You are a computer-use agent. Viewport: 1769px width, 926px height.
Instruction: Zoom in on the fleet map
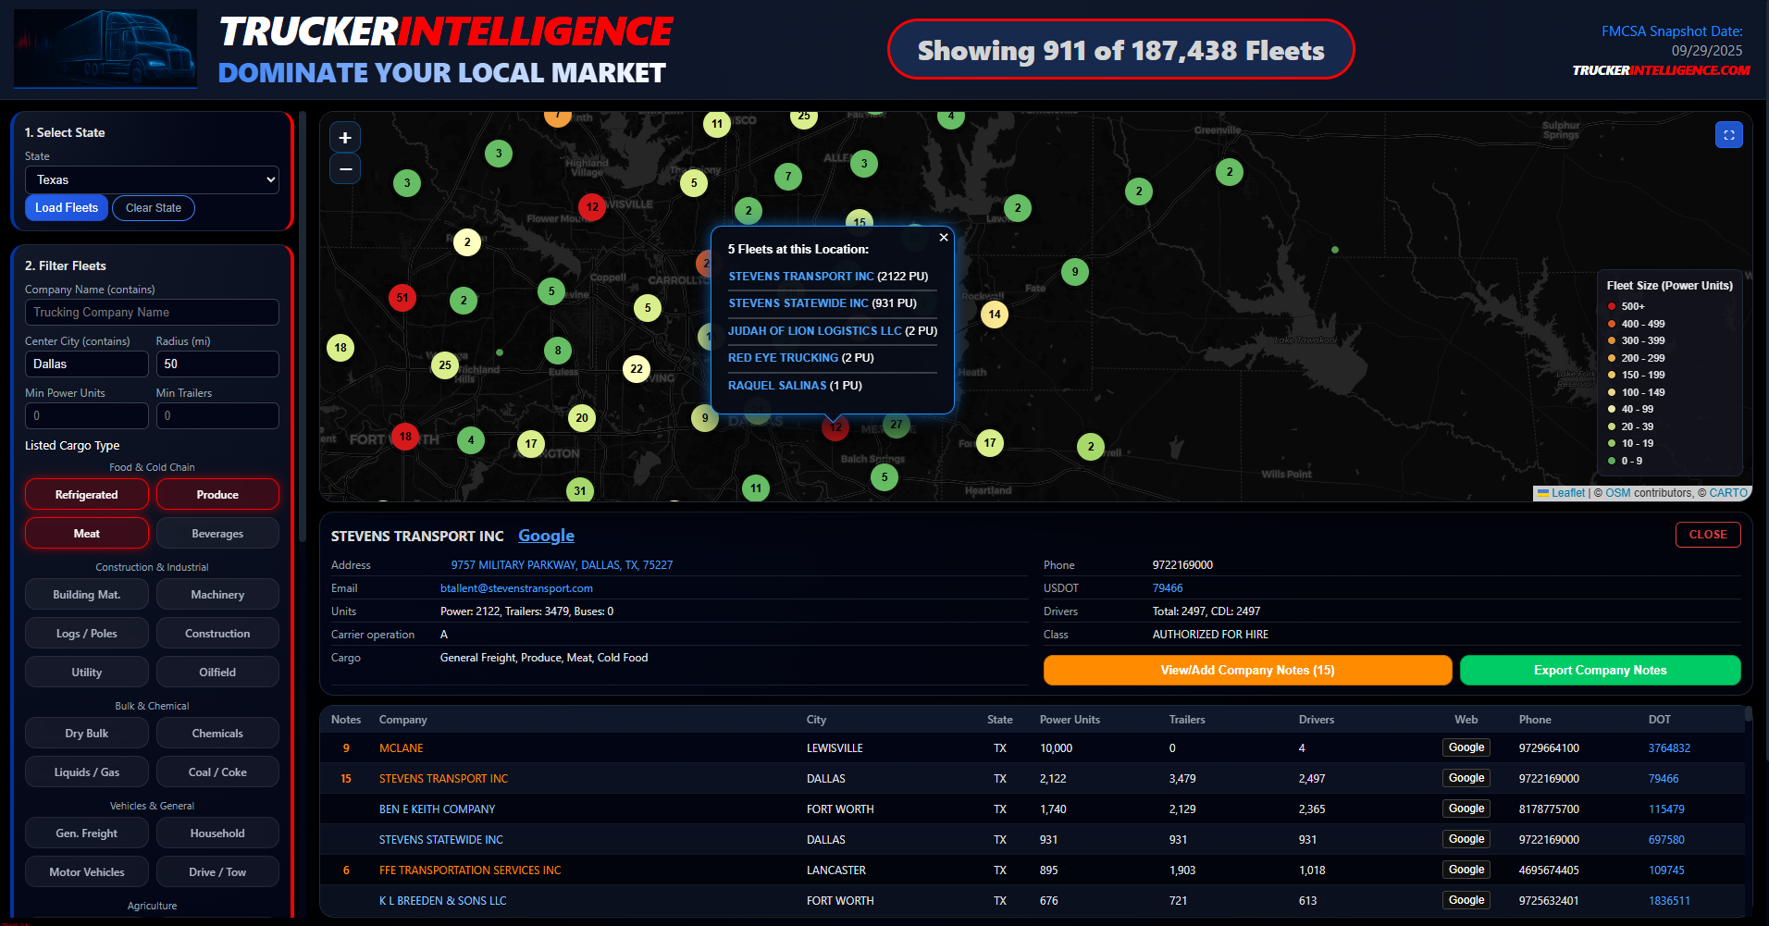point(345,138)
